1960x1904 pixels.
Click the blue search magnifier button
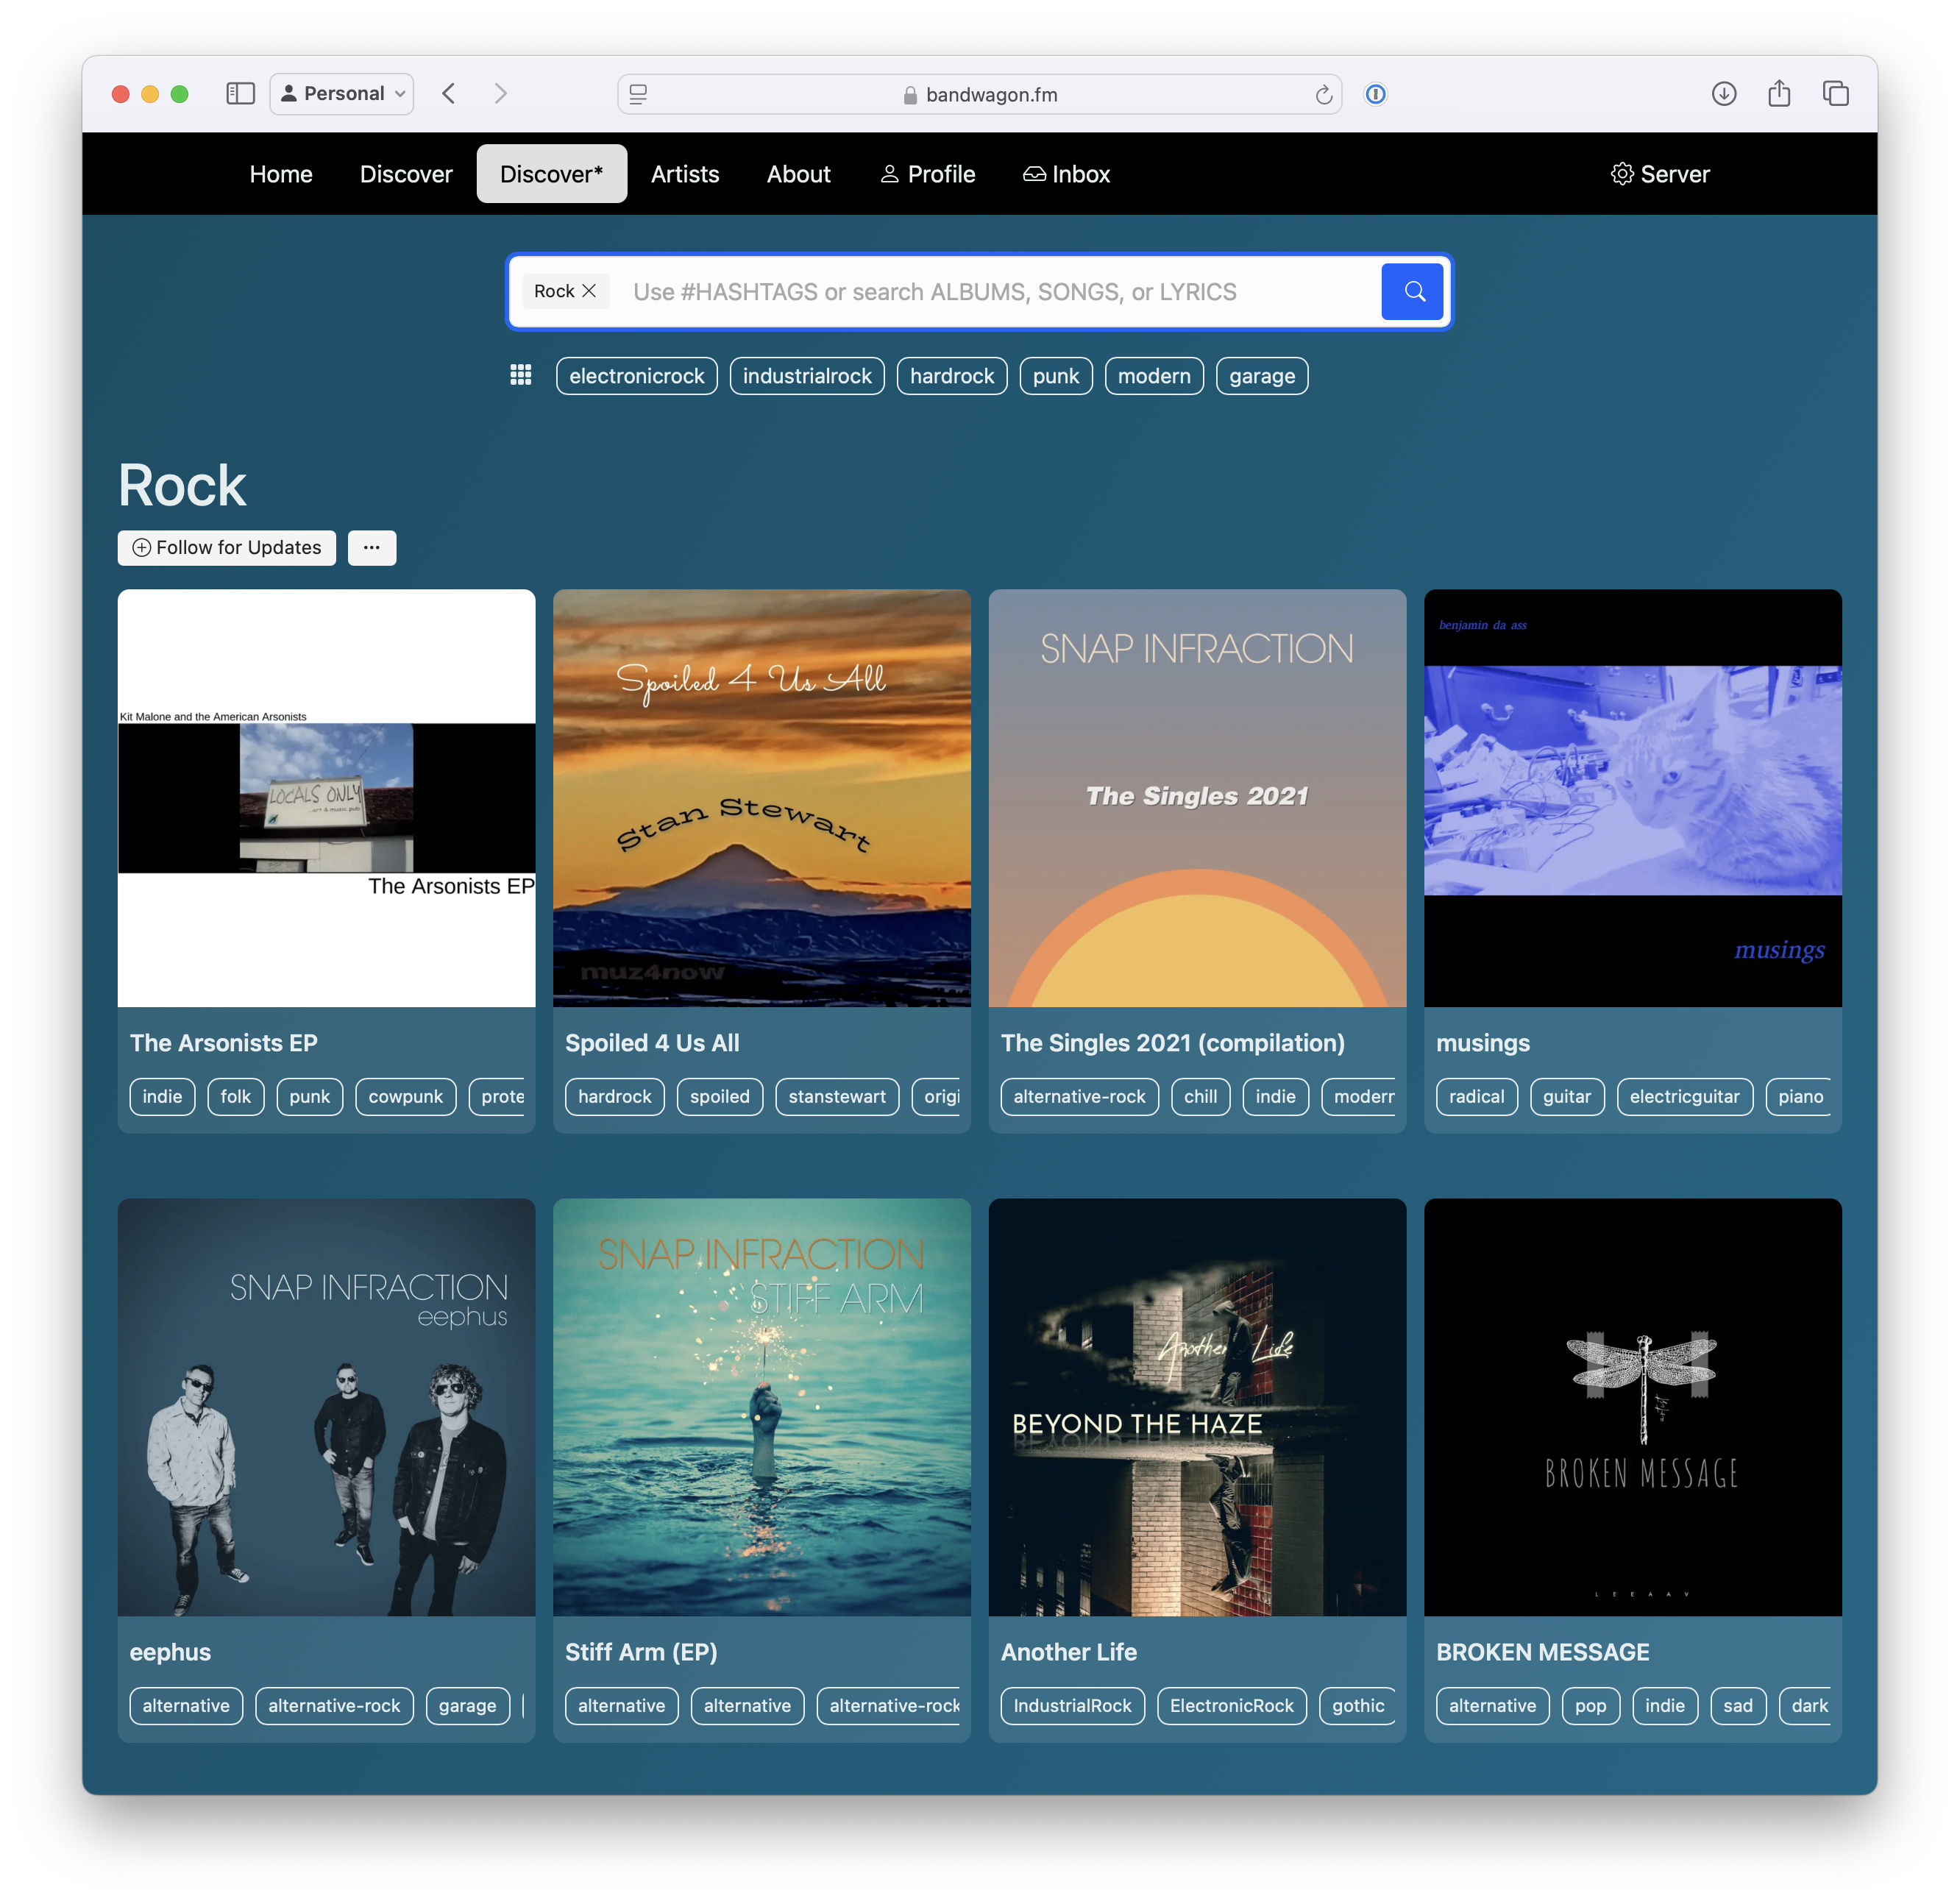[1412, 291]
